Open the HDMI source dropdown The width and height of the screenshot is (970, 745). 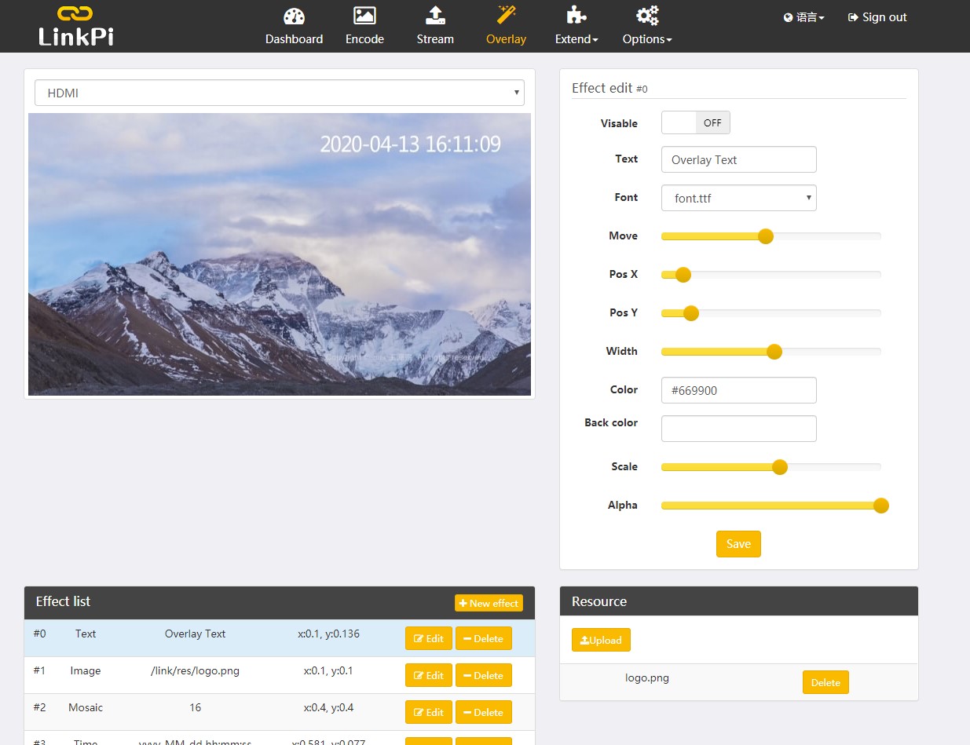click(x=279, y=93)
